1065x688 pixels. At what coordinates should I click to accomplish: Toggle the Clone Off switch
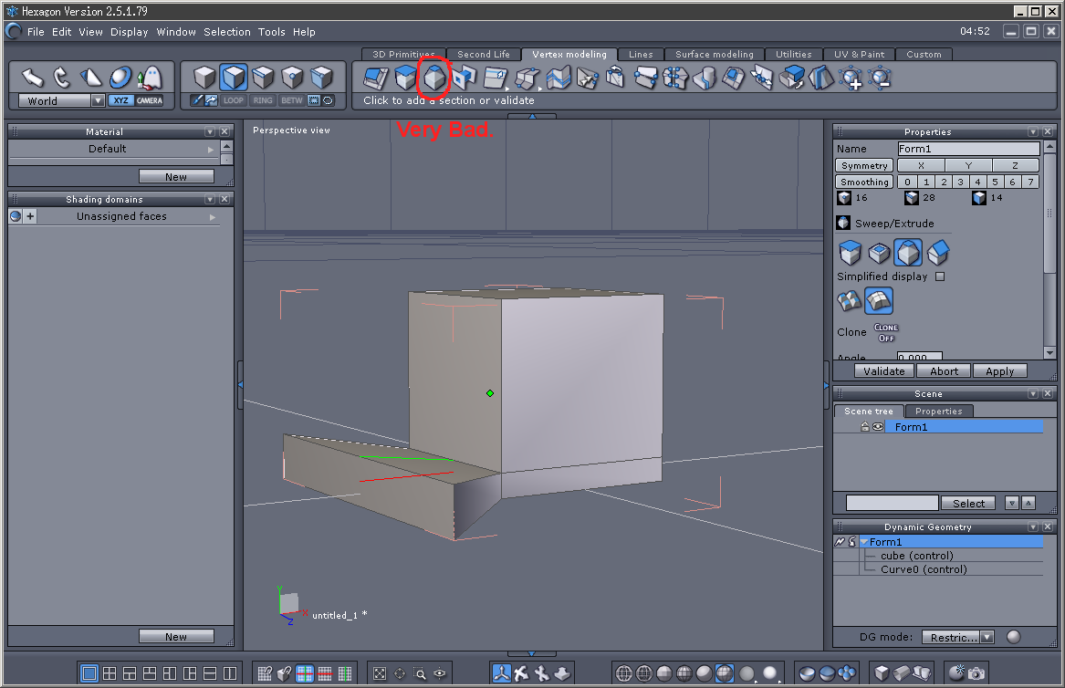tap(885, 332)
